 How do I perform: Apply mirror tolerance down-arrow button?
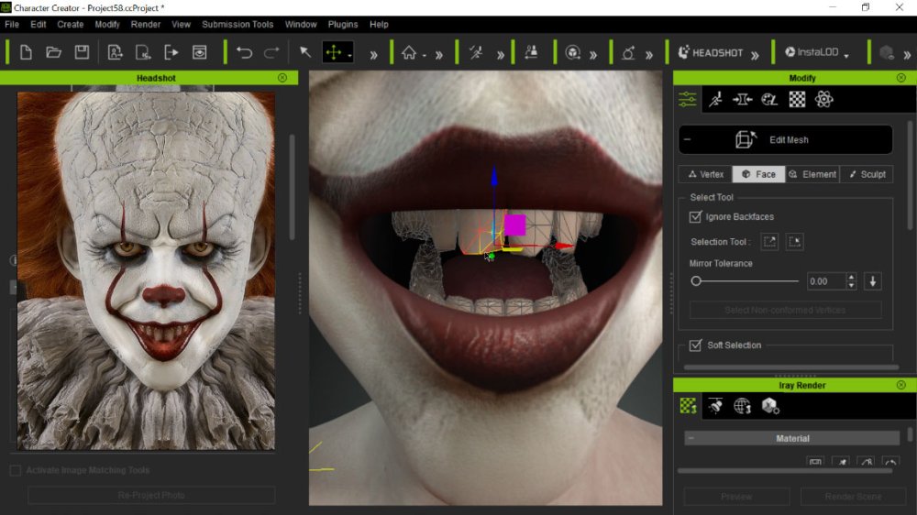point(873,281)
